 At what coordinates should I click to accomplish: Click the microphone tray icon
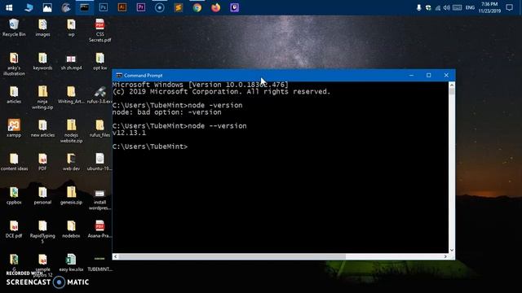tap(418, 7)
